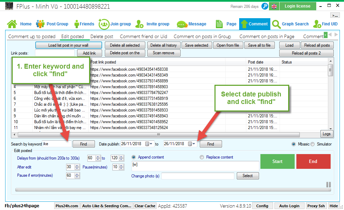The image size is (344, 210).
Task: Click the post list vertical scrollbar thumb
Action: click(x=330, y=70)
